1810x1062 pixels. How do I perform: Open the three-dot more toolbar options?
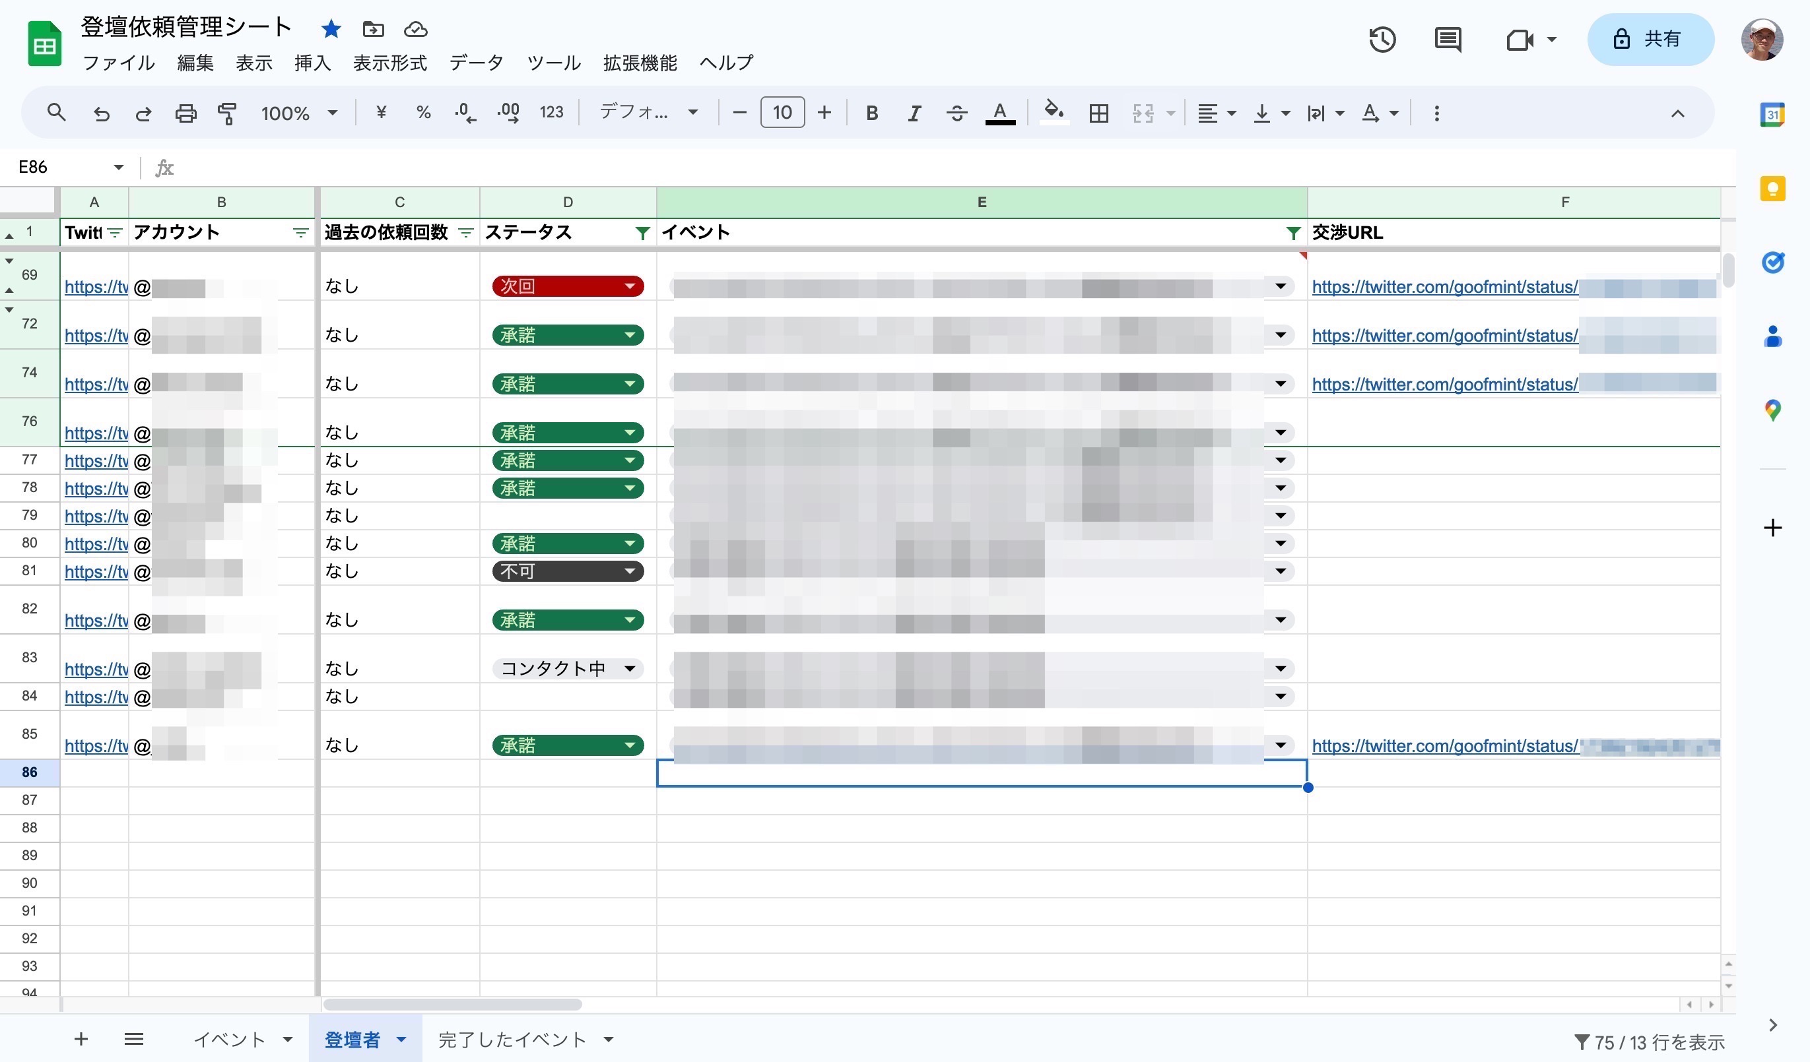(1436, 113)
